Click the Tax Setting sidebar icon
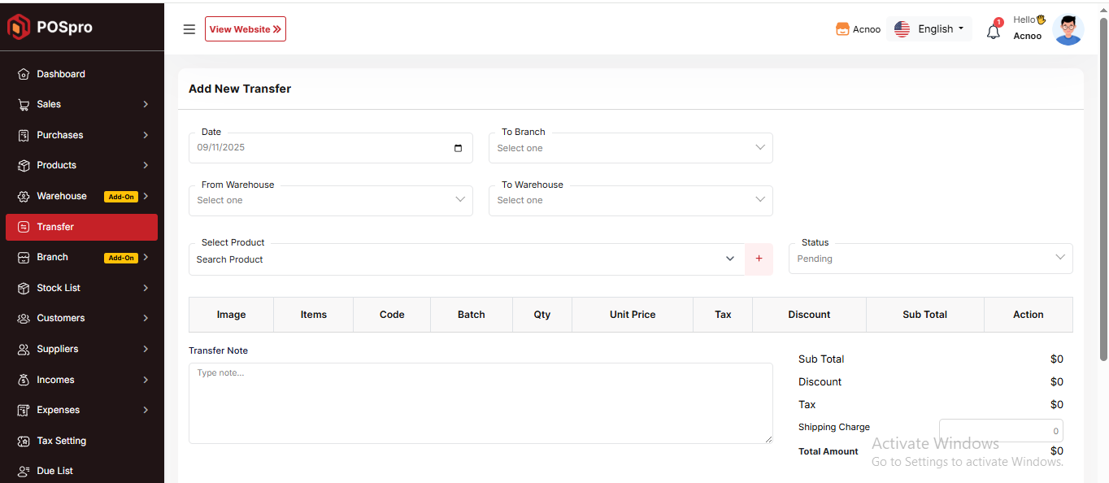 point(24,441)
